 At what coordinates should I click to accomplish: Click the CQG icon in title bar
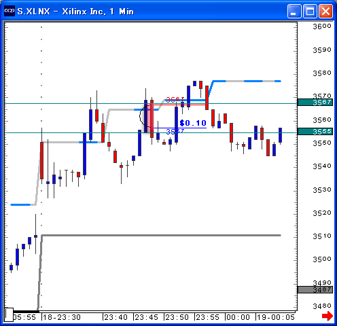[x=10, y=11]
